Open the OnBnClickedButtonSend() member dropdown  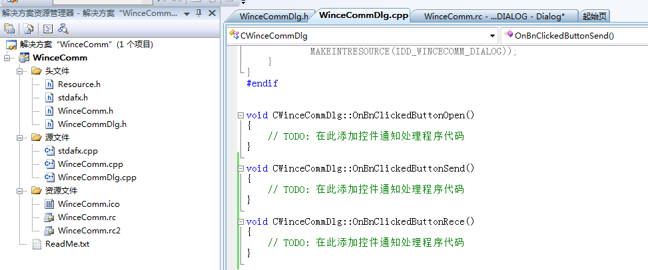pyautogui.click(x=573, y=35)
